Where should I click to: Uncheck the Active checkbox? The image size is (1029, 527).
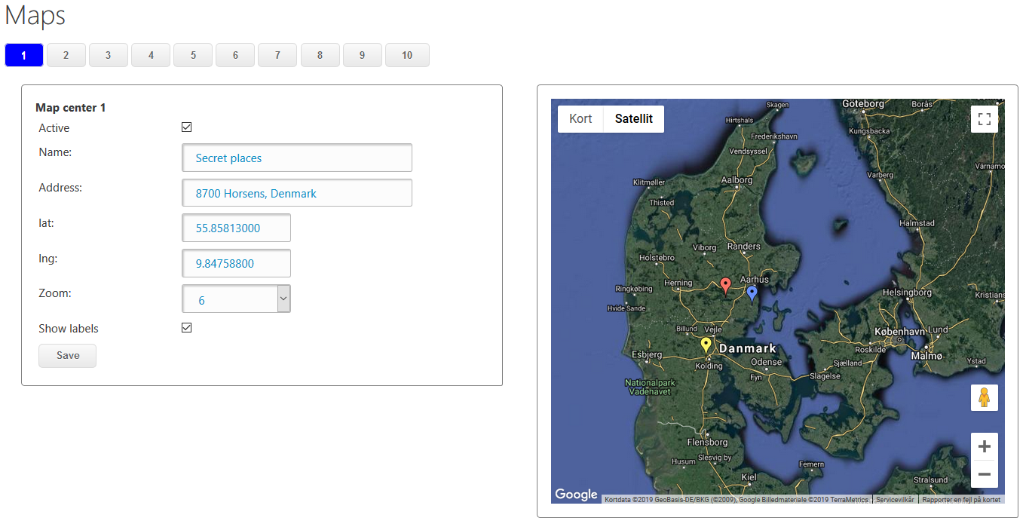click(187, 127)
